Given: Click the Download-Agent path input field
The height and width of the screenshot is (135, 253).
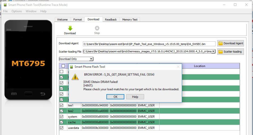Looking at the screenshot, I should pyautogui.click(x=149, y=44).
